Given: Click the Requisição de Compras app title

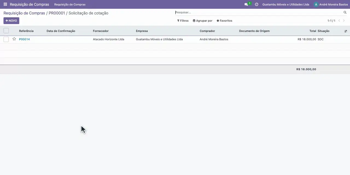Looking at the screenshot, I should (30, 4).
